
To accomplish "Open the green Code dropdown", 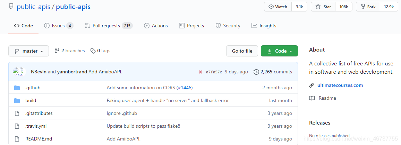I will click(279, 51).
